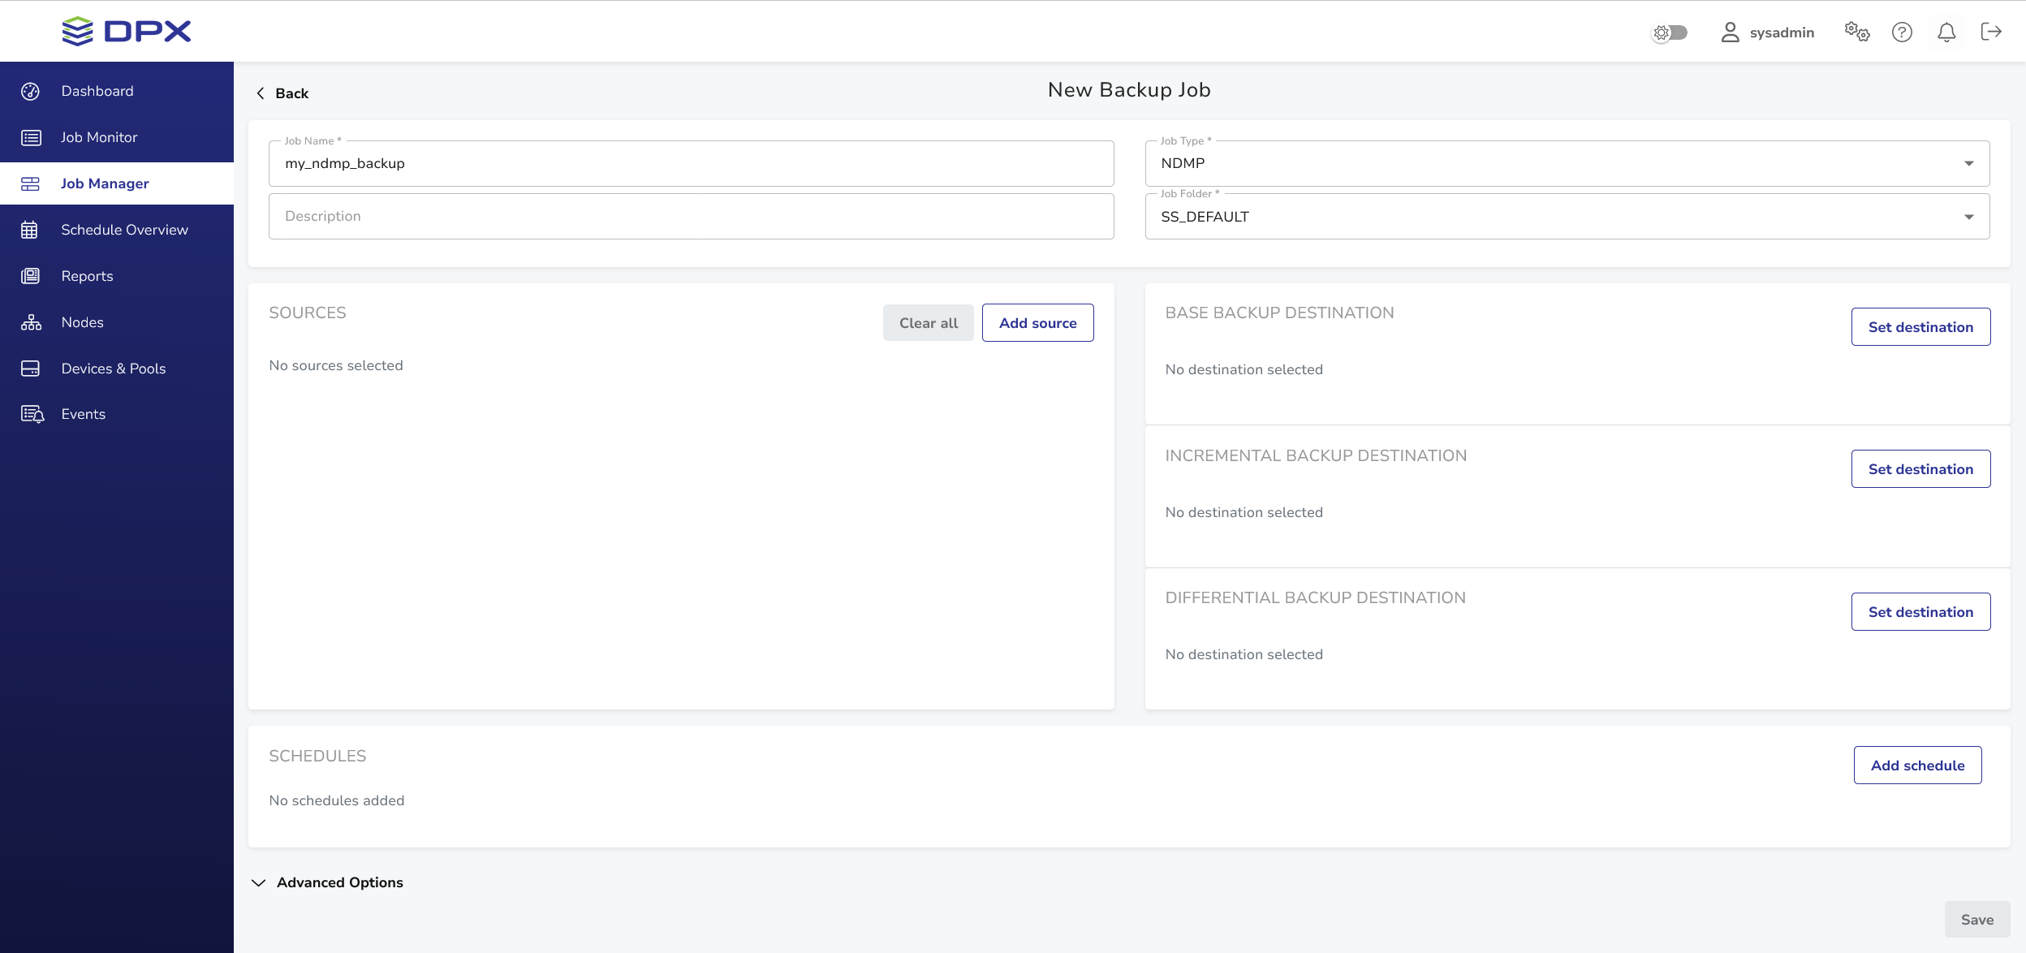Go to Schedule Overview in sidebar

[124, 230]
